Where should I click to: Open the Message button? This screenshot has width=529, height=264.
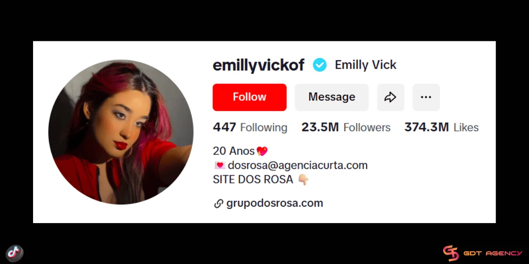tap(332, 97)
